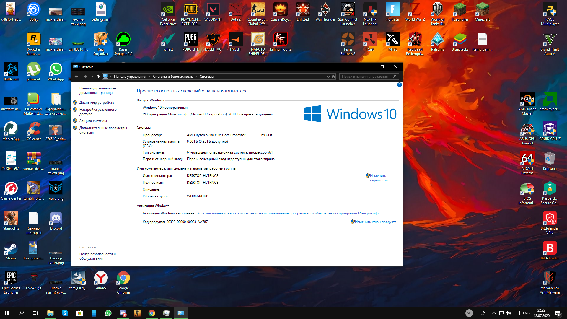Launch Steam from the desktop
This screenshot has height=319, width=567.
11,250
